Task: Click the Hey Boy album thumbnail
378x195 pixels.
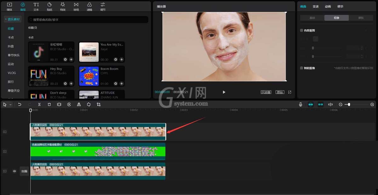Action: 38,76
